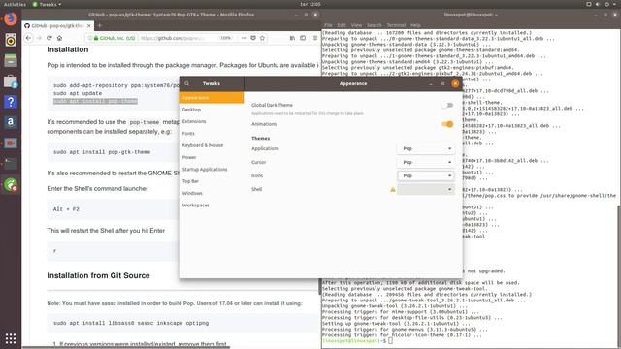Click the search icon in Tweaks header

coord(187,84)
